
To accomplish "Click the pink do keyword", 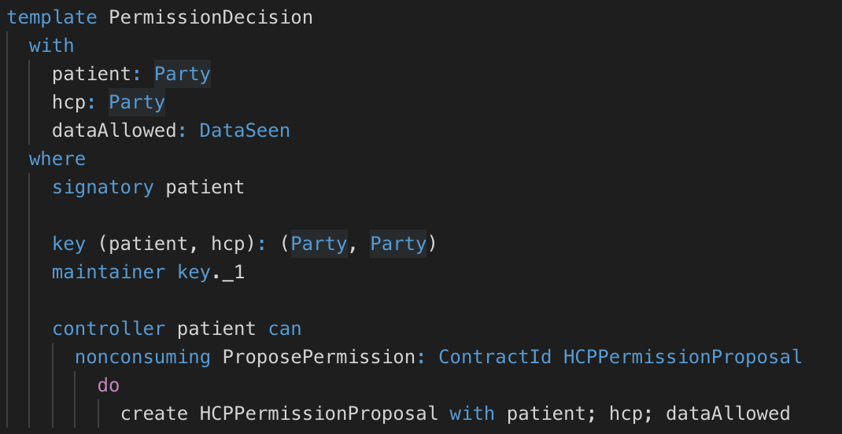I will [109, 385].
